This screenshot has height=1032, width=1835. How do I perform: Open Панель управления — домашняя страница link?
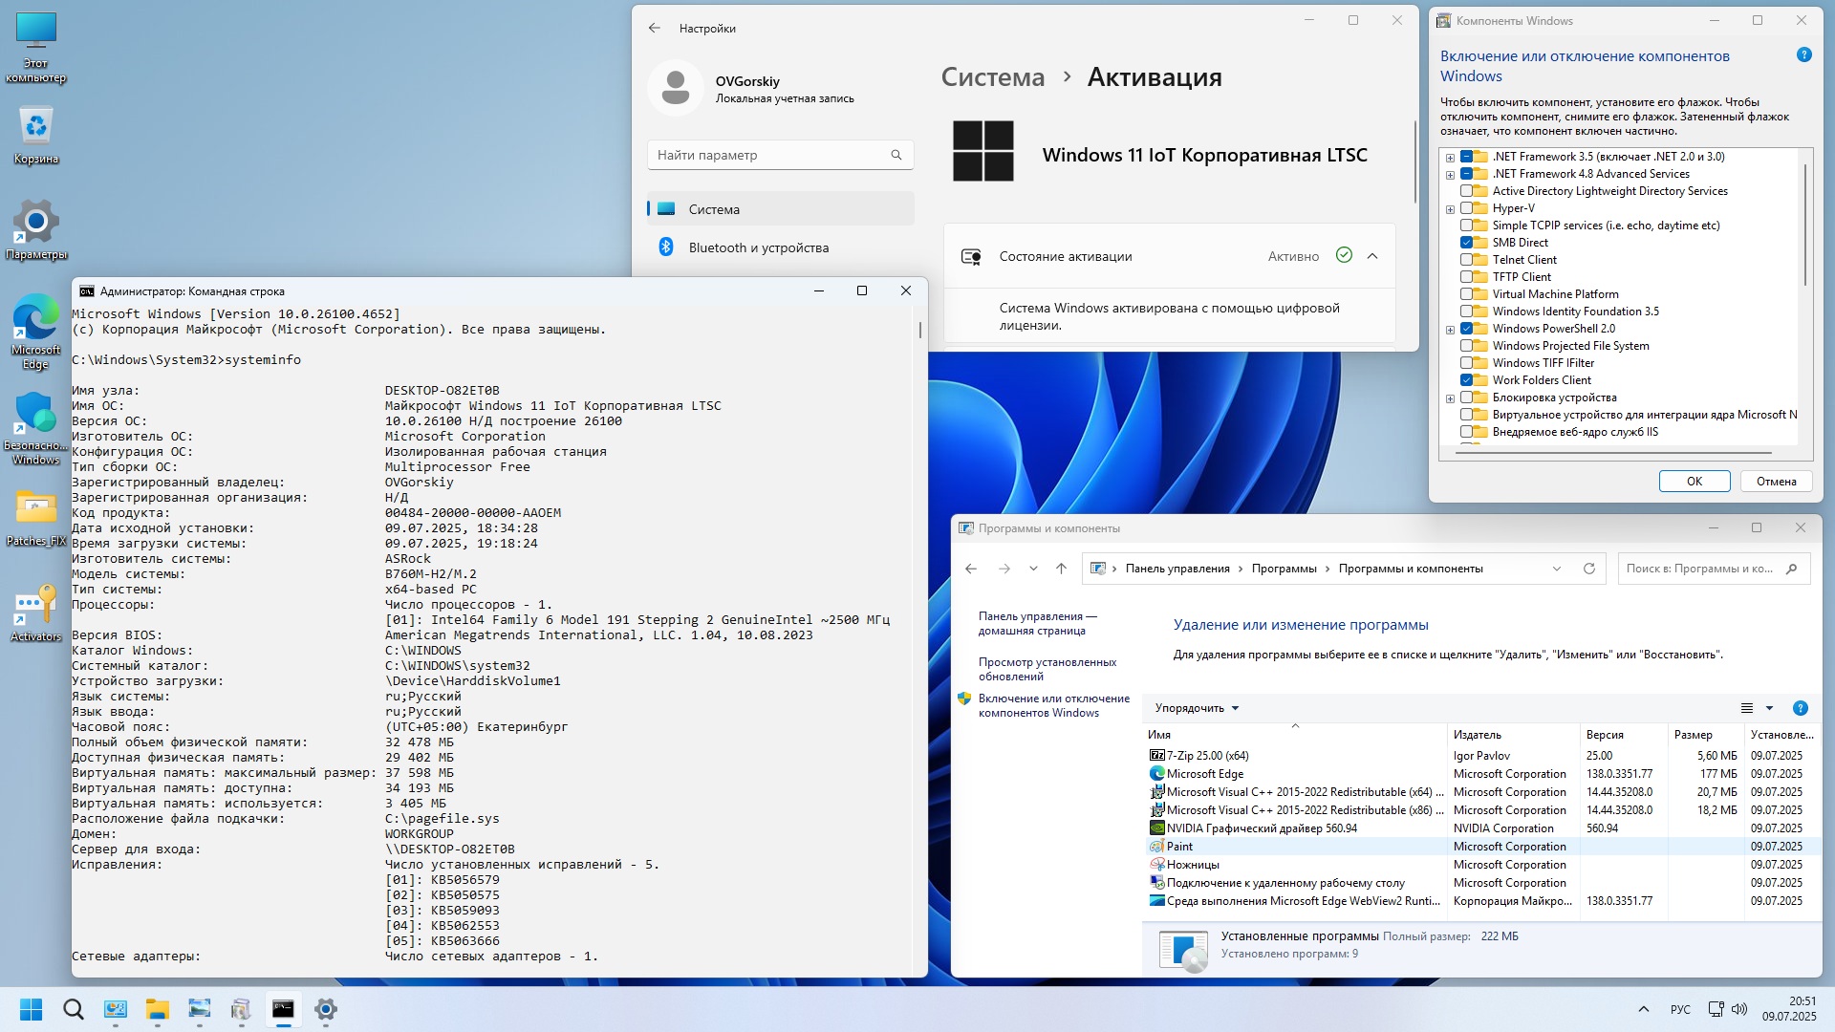tap(1037, 623)
